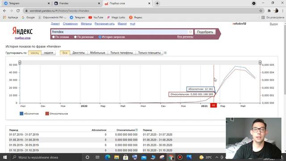This screenshot has height=161, width=286.
Task: Open Windows Start menu
Action: 5,157
